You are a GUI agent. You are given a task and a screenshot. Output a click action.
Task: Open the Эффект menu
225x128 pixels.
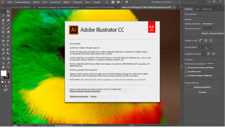[67, 2]
